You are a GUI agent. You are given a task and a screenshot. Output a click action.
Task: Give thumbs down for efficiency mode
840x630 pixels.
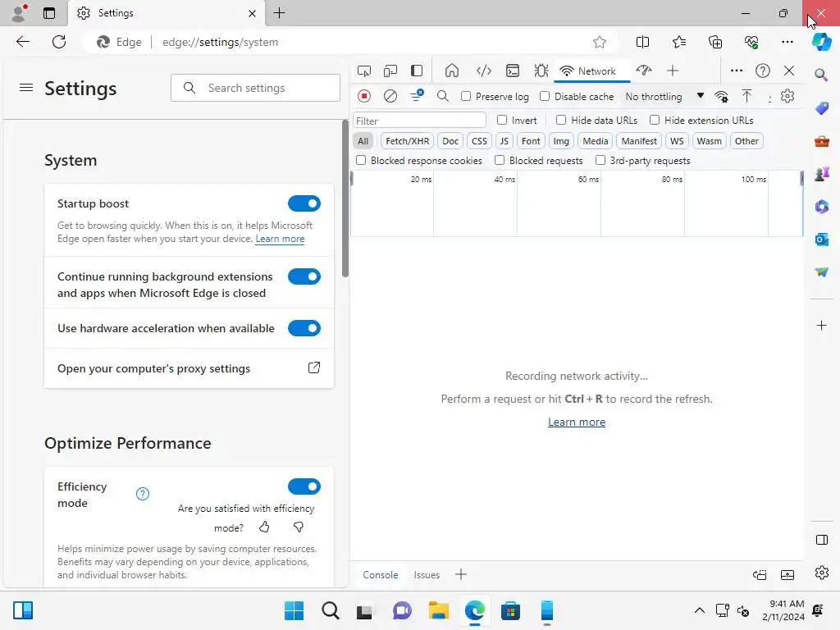299,527
